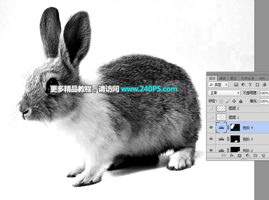Screen dimensions: 269x200
Task: Lock image pixels brush icon
Action: tap(228, 101)
